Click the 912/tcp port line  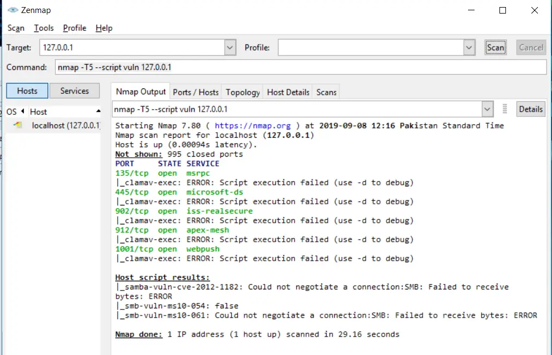click(x=172, y=230)
